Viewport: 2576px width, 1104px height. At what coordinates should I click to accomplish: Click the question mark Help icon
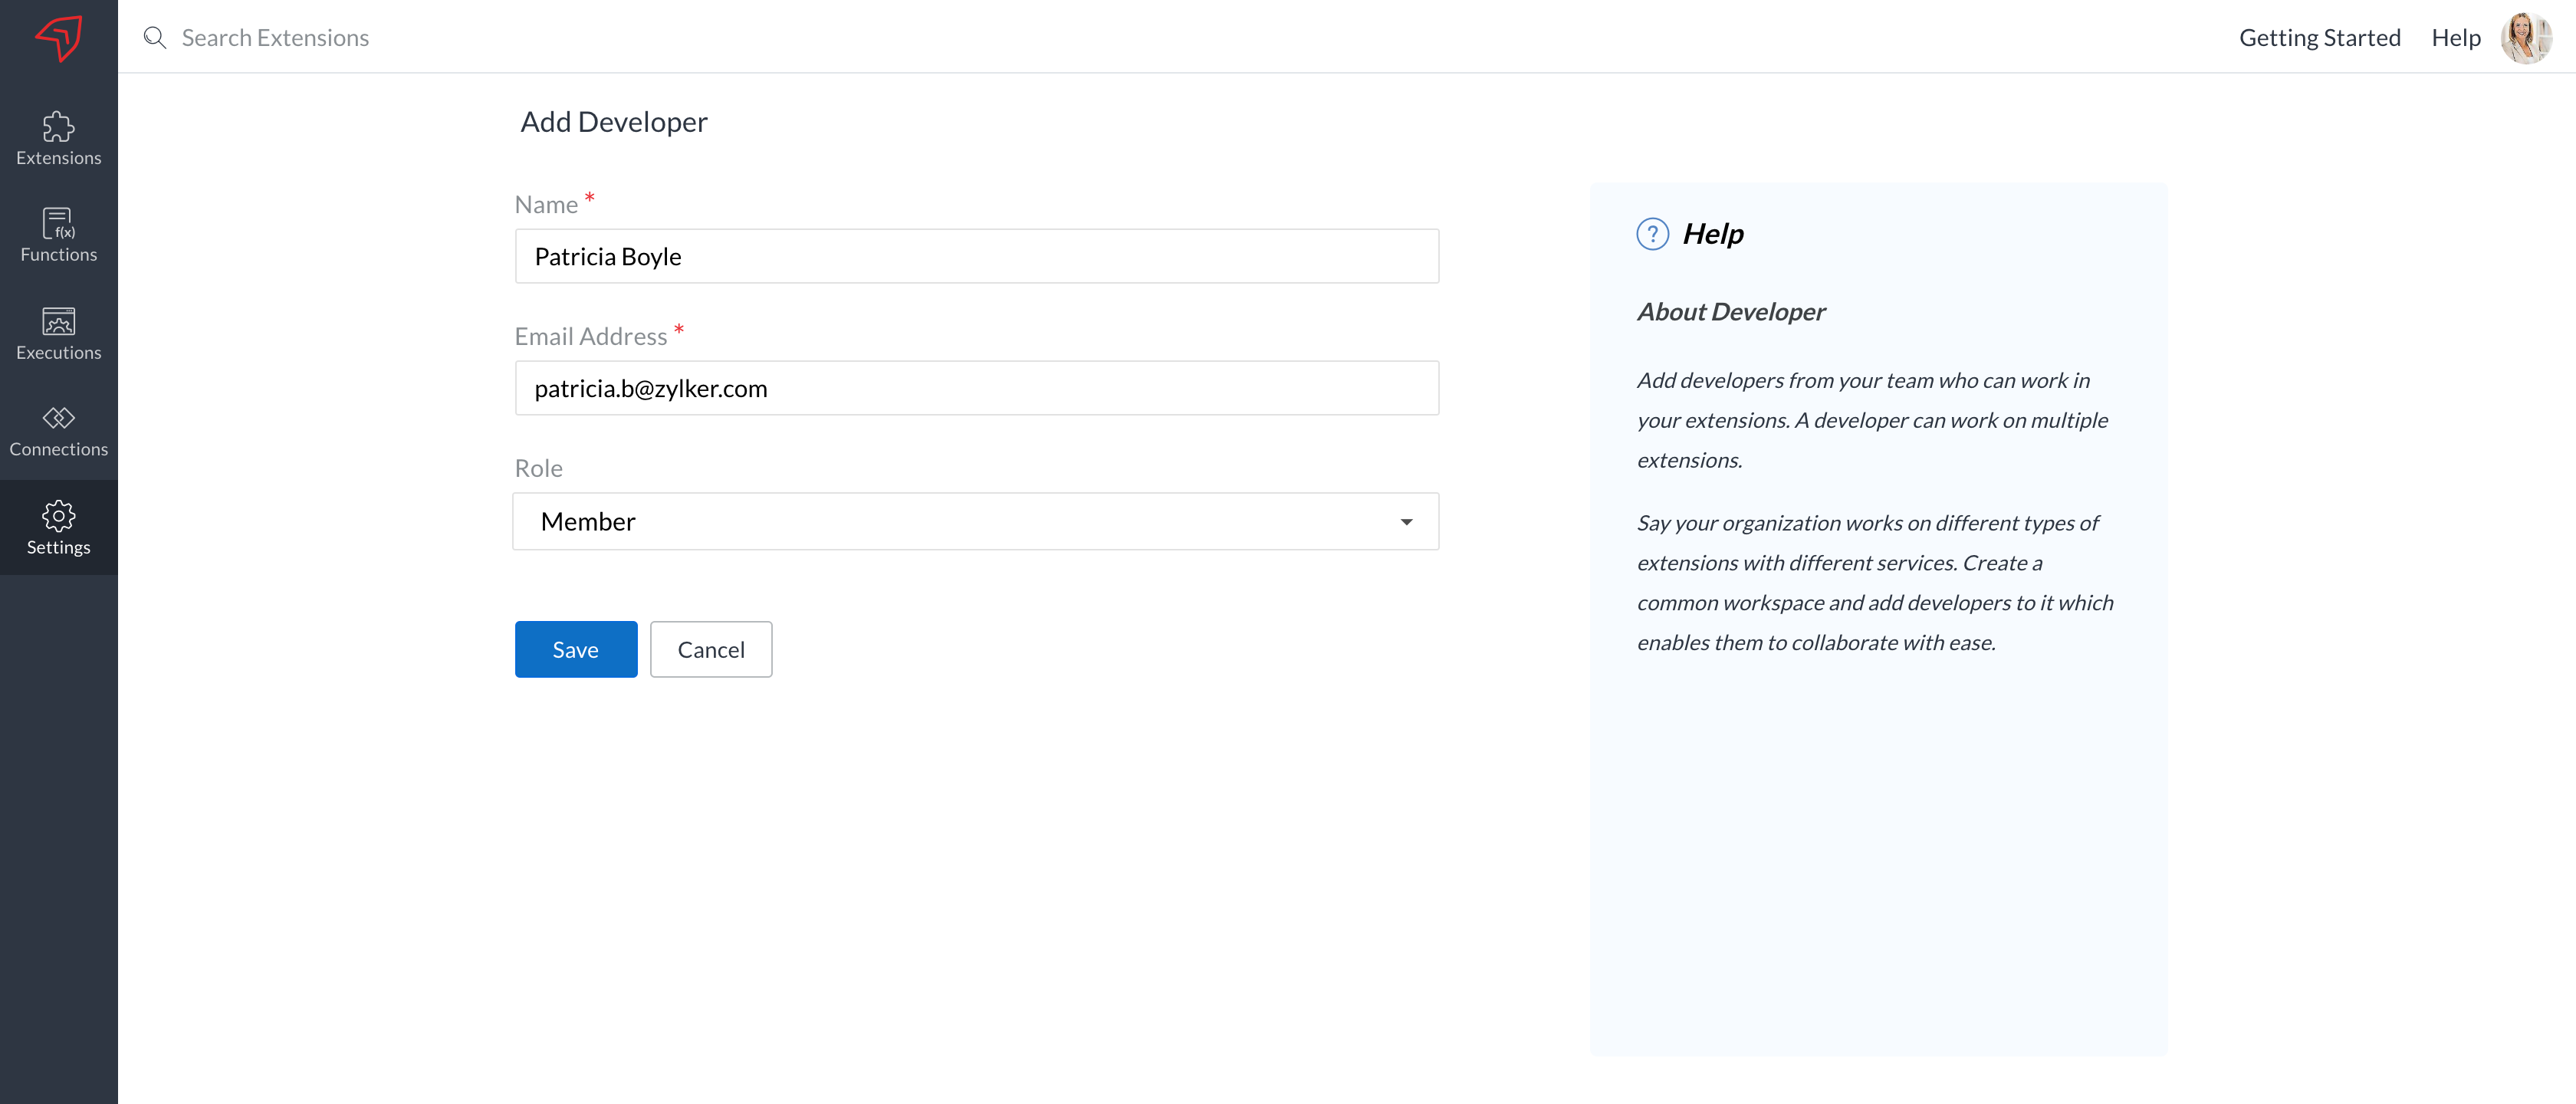pos(1652,234)
